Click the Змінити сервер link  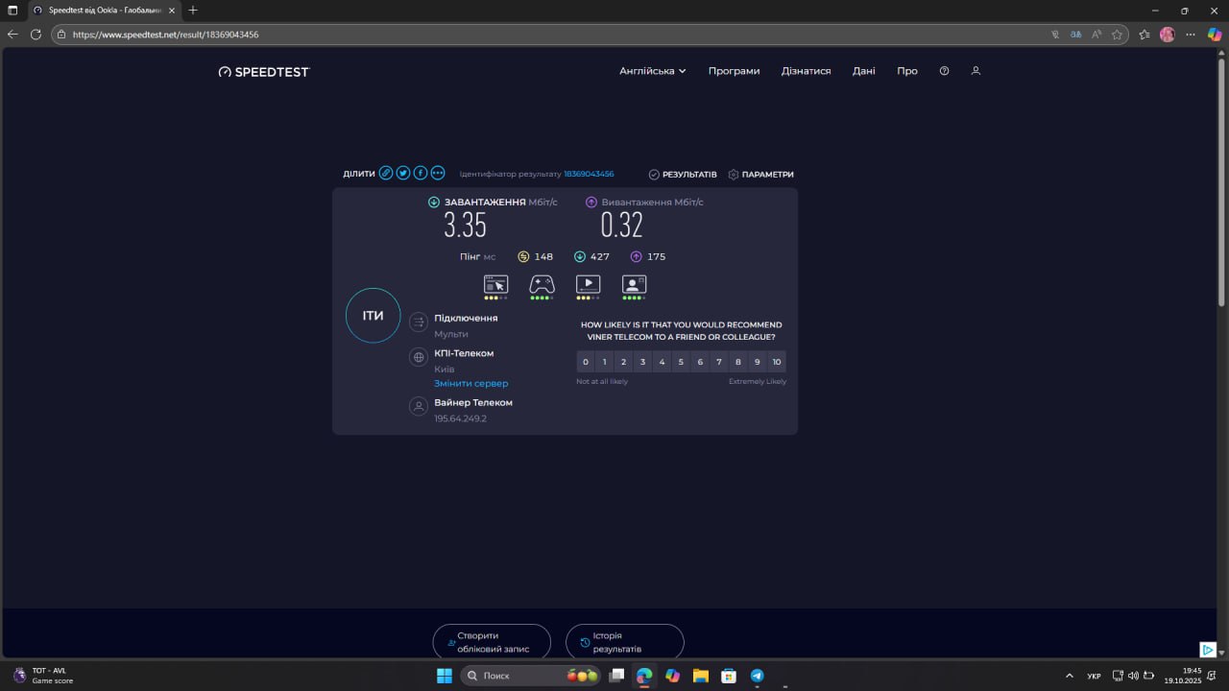point(471,383)
